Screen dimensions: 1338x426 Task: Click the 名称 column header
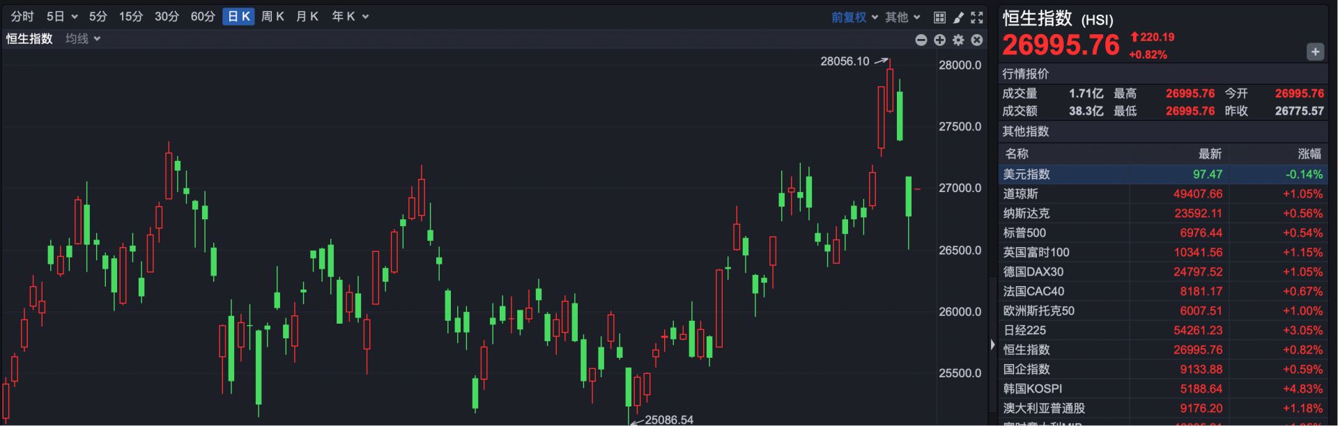click(1017, 154)
